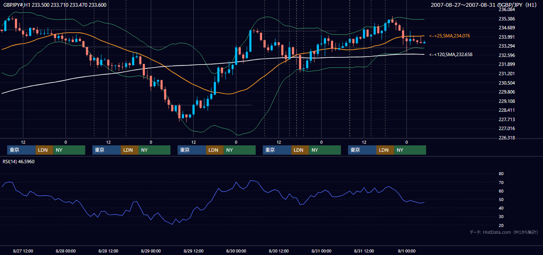The image size is (543, 255).
Task: Click RSI scale value 30
Action: pos(501,217)
